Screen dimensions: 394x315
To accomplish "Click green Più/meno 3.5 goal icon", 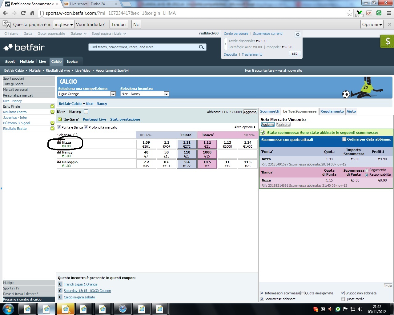I will [52, 123].
